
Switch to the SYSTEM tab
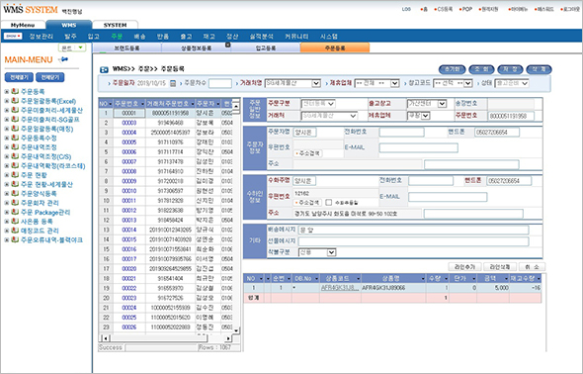click(x=115, y=25)
